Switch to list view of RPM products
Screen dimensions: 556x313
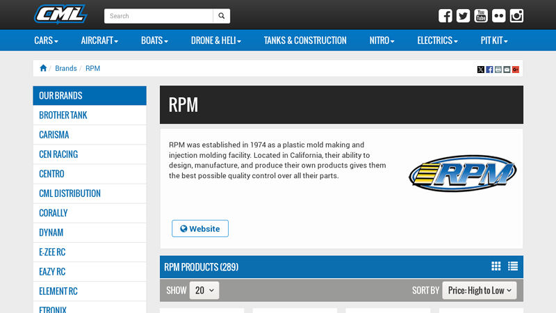(513, 266)
